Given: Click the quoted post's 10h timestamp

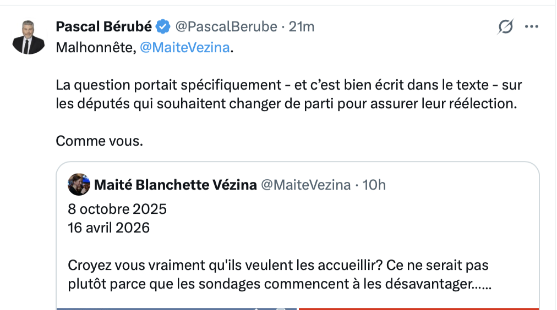Looking at the screenshot, I should click(374, 185).
